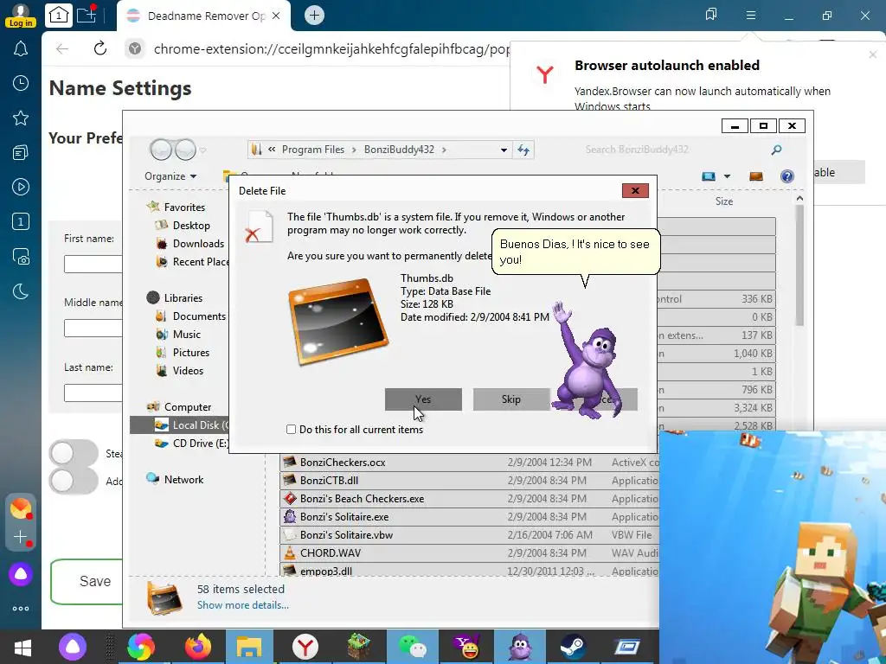Viewport: 886px width, 664px height.
Task: Open browser bookmarks panel icon
Action: point(711,15)
